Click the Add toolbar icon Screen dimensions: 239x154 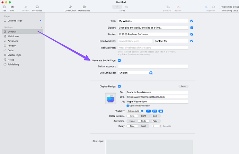tap(4, 7)
